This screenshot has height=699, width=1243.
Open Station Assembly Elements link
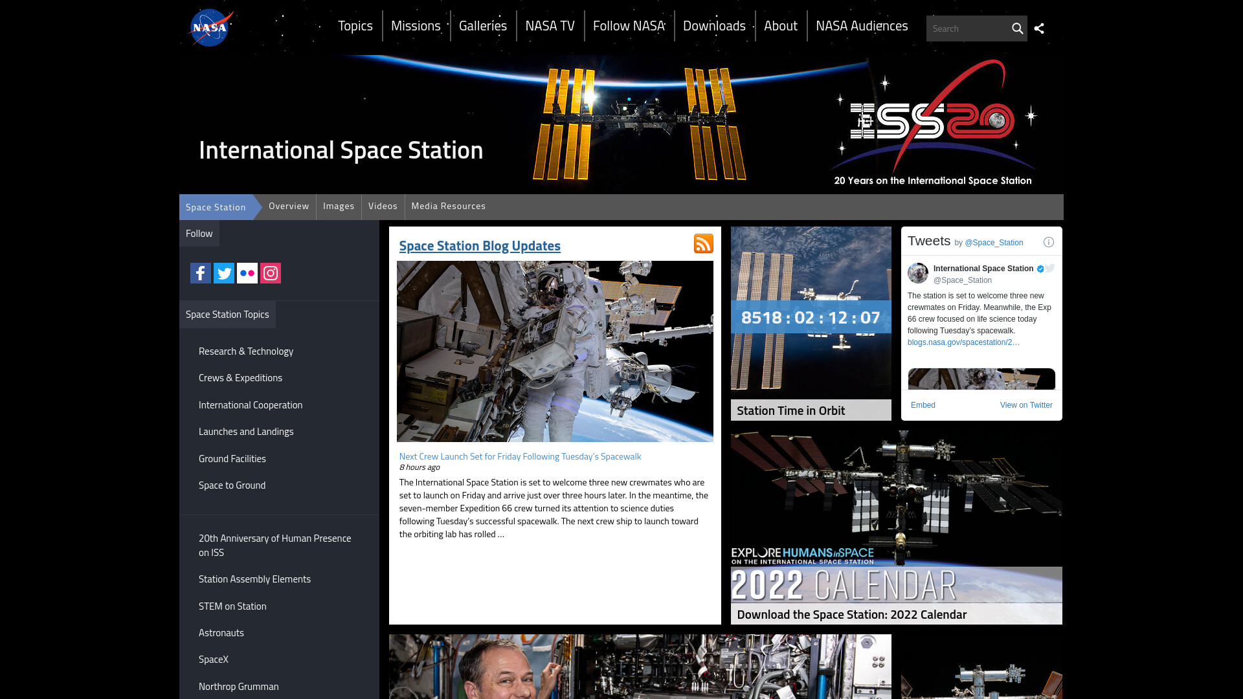[x=254, y=579]
